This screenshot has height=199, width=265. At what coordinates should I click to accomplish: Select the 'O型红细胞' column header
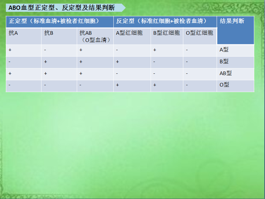point(200,36)
